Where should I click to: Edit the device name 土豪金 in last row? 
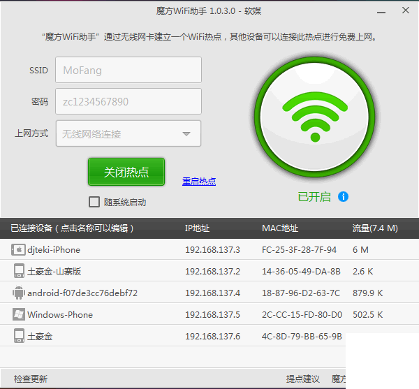point(40,336)
